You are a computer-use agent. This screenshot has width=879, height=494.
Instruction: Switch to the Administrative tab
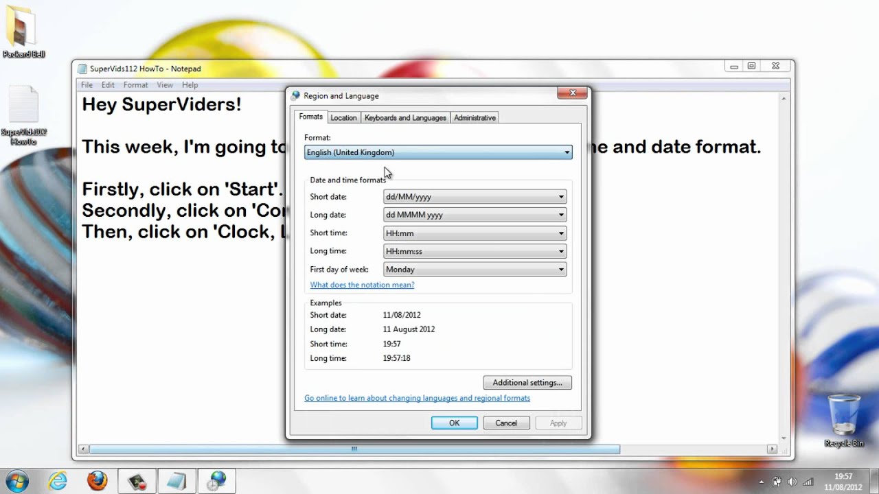point(475,118)
